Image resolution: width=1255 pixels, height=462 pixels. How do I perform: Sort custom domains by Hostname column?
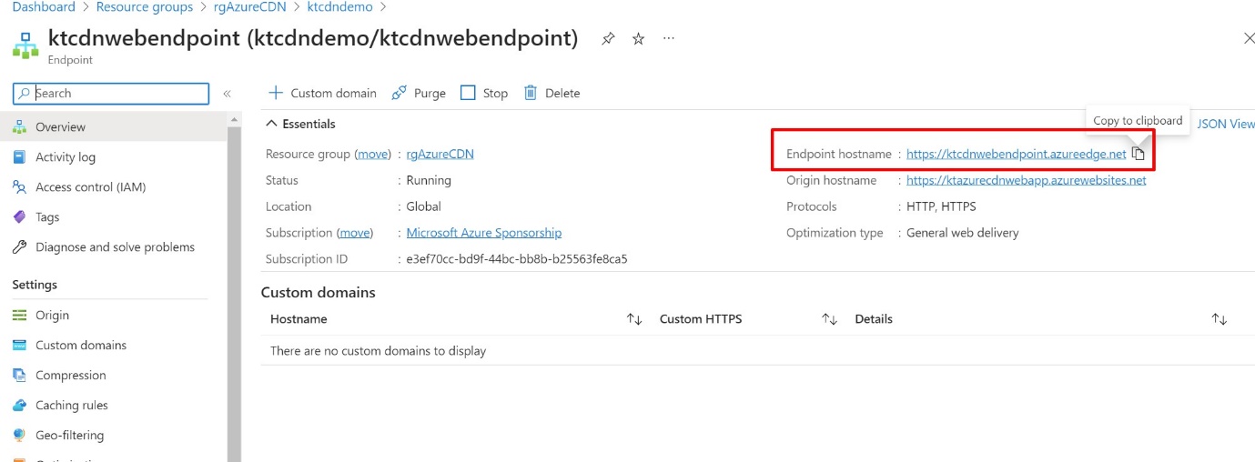click(x=634, y=319)
